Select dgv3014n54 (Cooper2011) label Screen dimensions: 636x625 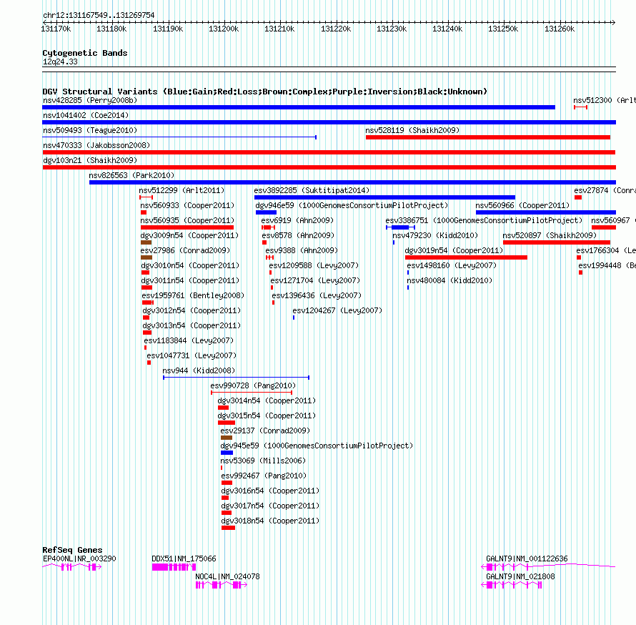267,400
